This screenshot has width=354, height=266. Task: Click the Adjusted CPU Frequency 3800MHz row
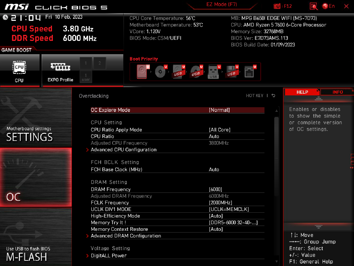pos(178,143)
